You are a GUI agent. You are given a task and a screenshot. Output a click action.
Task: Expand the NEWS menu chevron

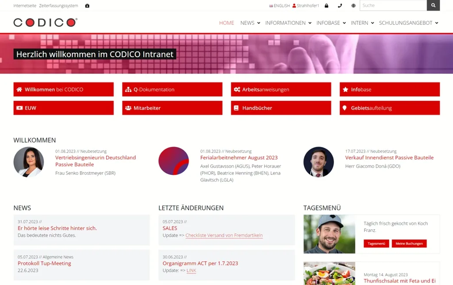(x=258, y=23)
